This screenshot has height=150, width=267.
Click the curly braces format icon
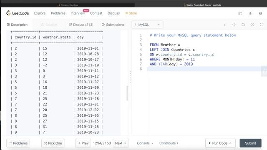click(x=234, y=25)
